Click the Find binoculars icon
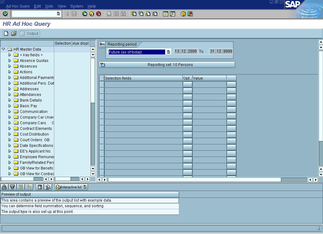Screen dimensions: 323x234 pos(116,14)
